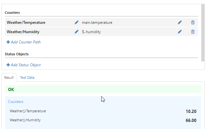Open the Test Data tab
Image resolution: width=208 pixels, height=129 pixels.
[27, 78]
